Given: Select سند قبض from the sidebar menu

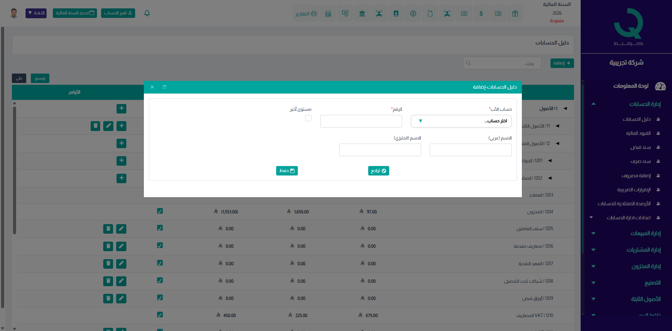Looking at the screenshot, I should tap(640, 147).
